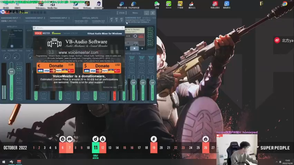Open the YY voice desktop icon
294x165 pixels.
[x=180, y=5]
